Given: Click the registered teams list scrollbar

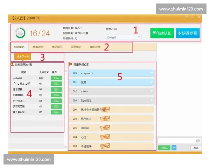Looking at the screenshot, I should 155,88.
